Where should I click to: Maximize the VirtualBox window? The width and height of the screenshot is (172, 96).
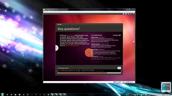point(130,9)
